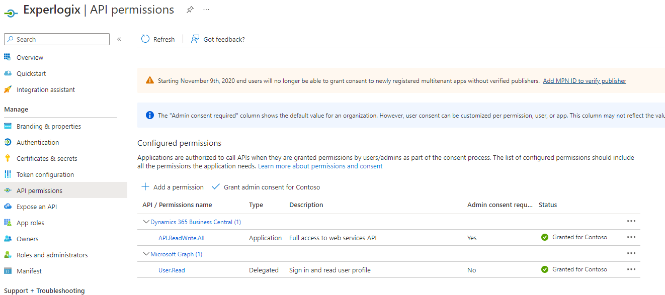
Task: Click the green granted check for User.Read
Action: (x=545, y=269)
